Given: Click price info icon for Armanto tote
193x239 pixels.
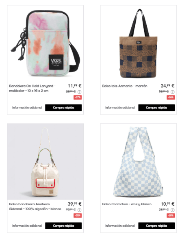Looking at the screenshot, I should click(x=172, y=92).
